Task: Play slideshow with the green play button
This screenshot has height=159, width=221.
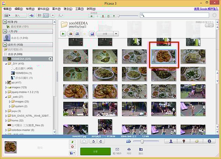Action: [63, 33]
